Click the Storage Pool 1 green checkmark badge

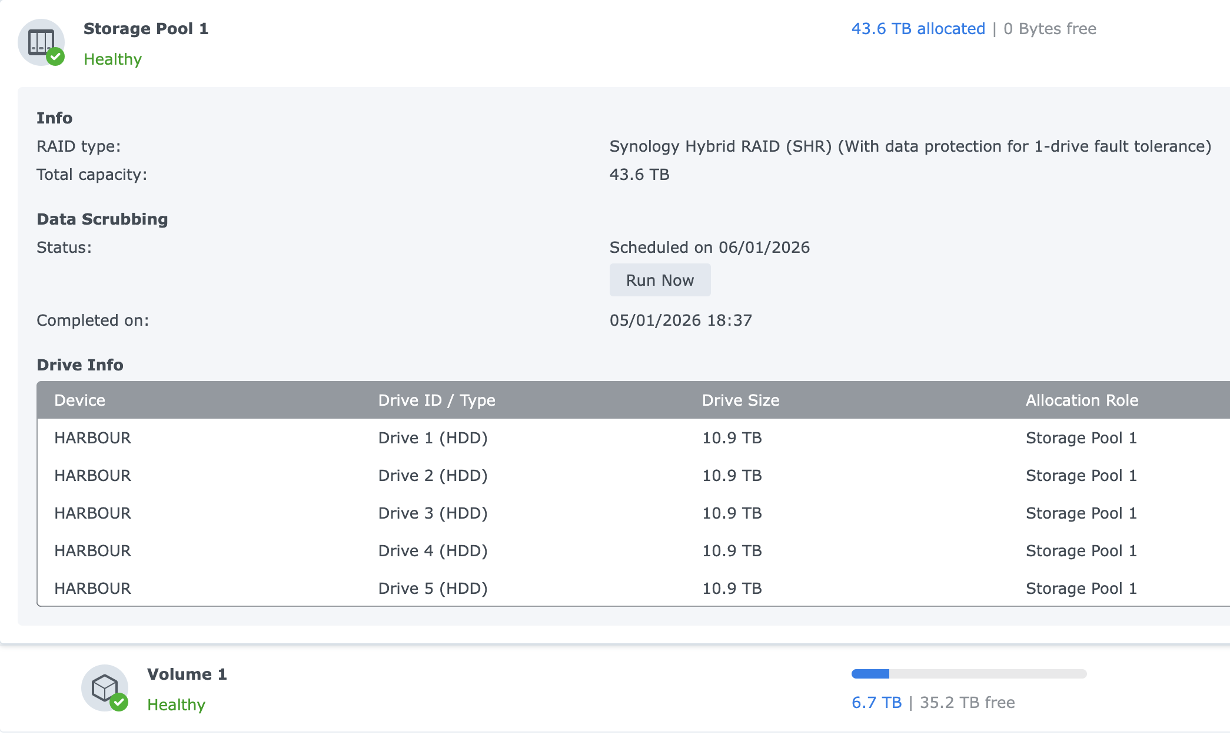(55, 57)
